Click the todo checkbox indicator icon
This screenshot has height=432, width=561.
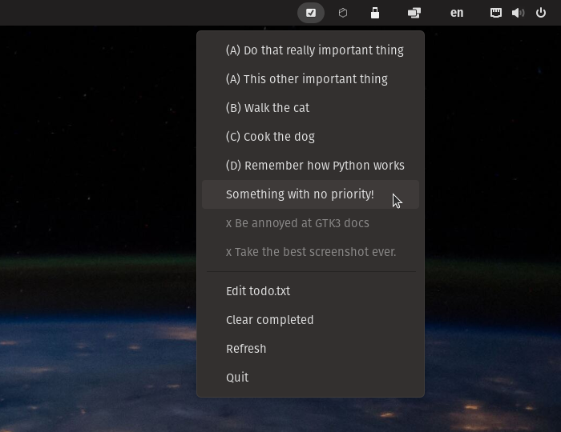311,13
